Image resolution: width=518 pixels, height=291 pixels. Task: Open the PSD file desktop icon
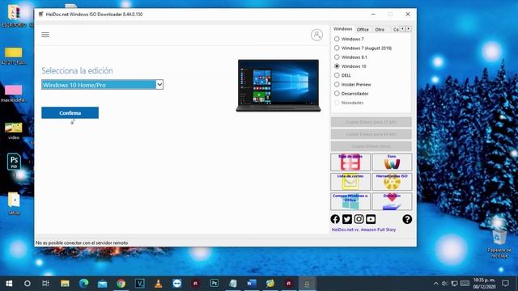(x=14, y=162)
